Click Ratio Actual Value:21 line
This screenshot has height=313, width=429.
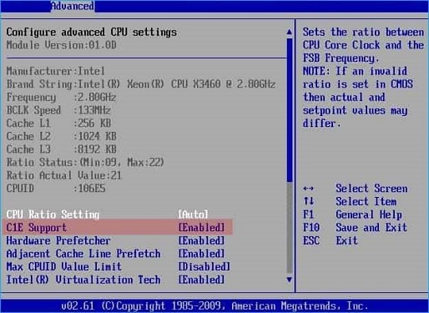(x=64, y=175)
